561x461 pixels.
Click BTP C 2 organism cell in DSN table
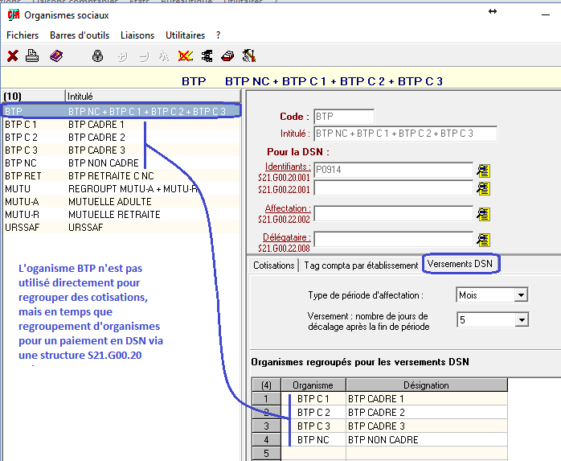pyautogui.click(x=313, y=412)
